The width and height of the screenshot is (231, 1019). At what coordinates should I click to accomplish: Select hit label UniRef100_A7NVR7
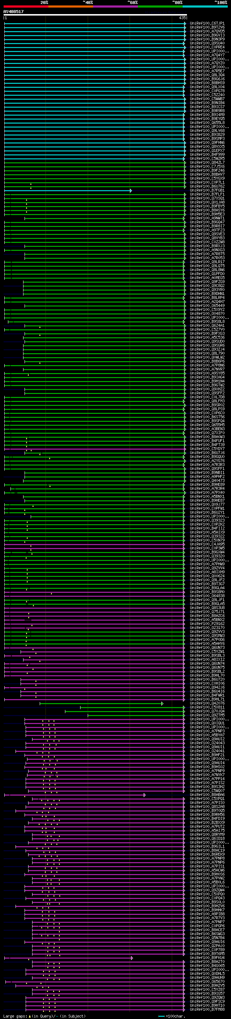(x=207, y=369)
